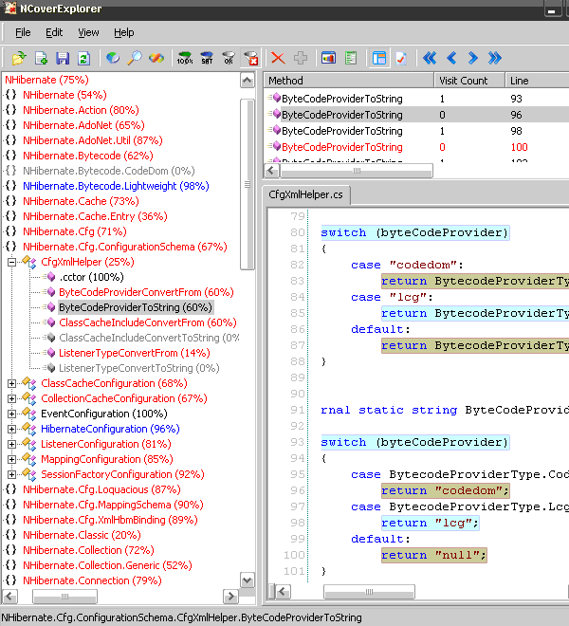The width and height of the screenshot is (569, 626).
Task: Go to next item with right arrow
Action: pos(473,58)
